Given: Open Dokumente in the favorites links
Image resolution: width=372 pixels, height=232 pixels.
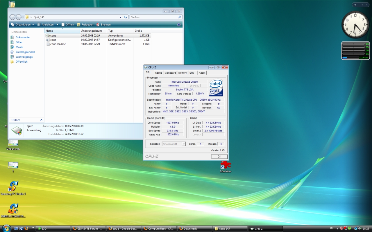Looking at the screenshot, I should pyautogui.click(x=22, y=37).
